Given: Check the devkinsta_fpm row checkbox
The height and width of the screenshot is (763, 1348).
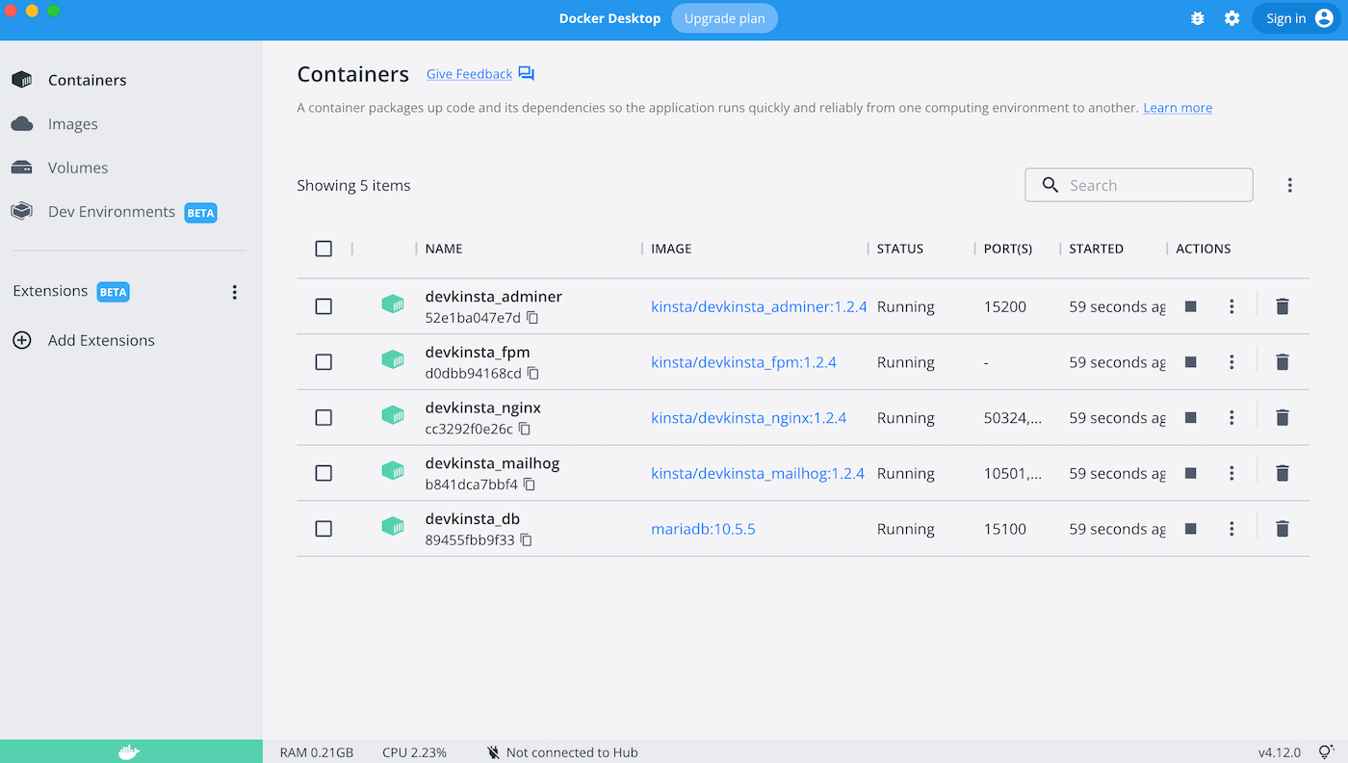Looking at the screenshot, I should click(x=324, y=361).
